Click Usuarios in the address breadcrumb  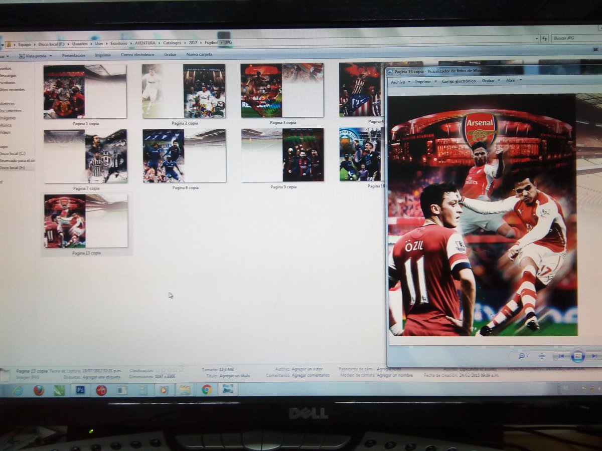(x=79, y=44)
